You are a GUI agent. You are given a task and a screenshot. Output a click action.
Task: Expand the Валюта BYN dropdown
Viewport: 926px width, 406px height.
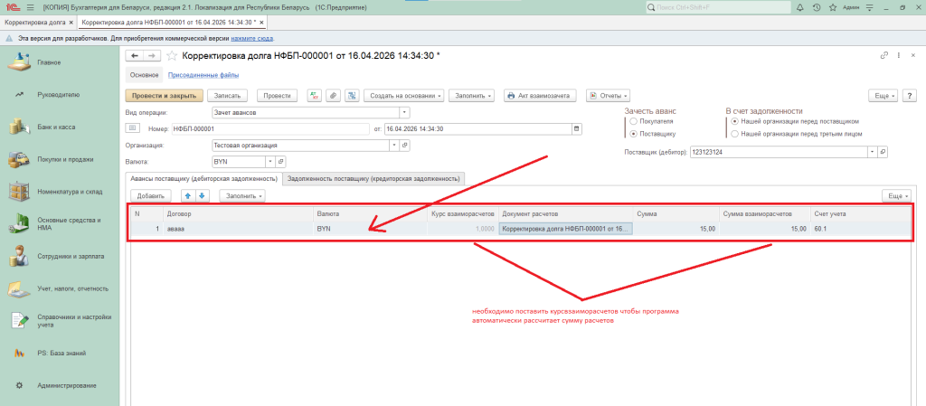click(x=269, y=162)
